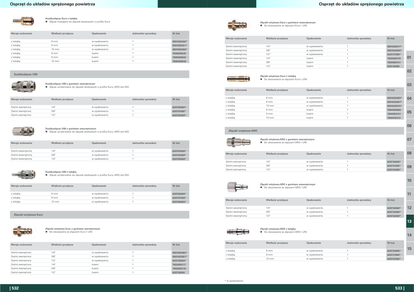
Task: Click catalog number 7803009117
Action: coord(179,265)
